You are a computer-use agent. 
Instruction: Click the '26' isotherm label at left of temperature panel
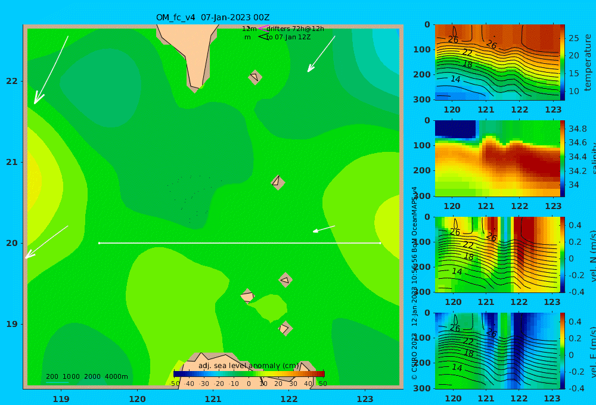(453, 39)
